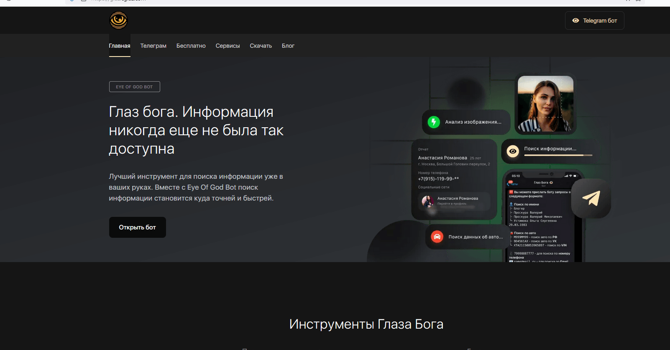The image size is (670, 350).
Task: Click the Анализ изображения card text
Action: [473, 122]
